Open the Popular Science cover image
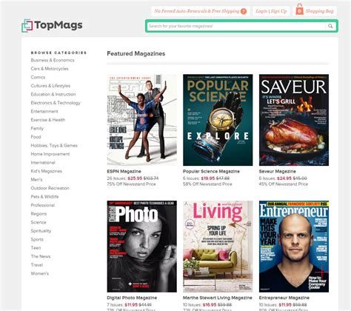The width and height of the screenshot is (351, 311). pyautogui.click(x=218, y=120)
